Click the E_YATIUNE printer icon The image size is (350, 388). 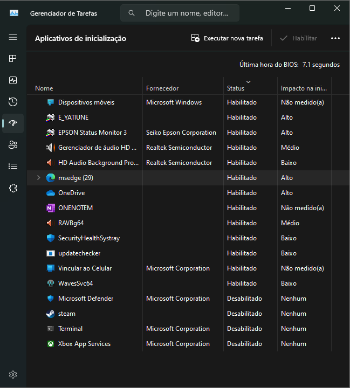pyautogui.click(x=51, y=117)
